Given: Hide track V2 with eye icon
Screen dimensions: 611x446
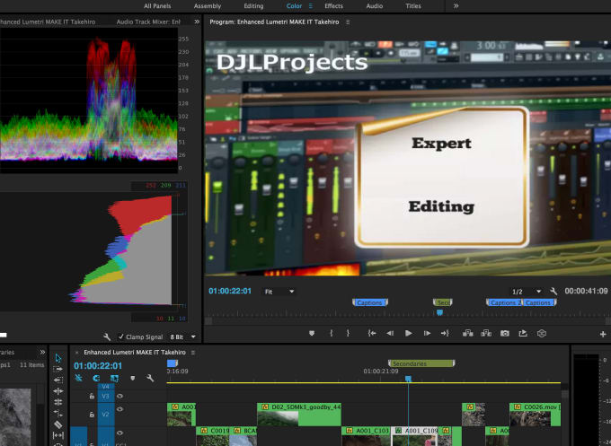Looking at the screenshot, I should pos(120,409).
